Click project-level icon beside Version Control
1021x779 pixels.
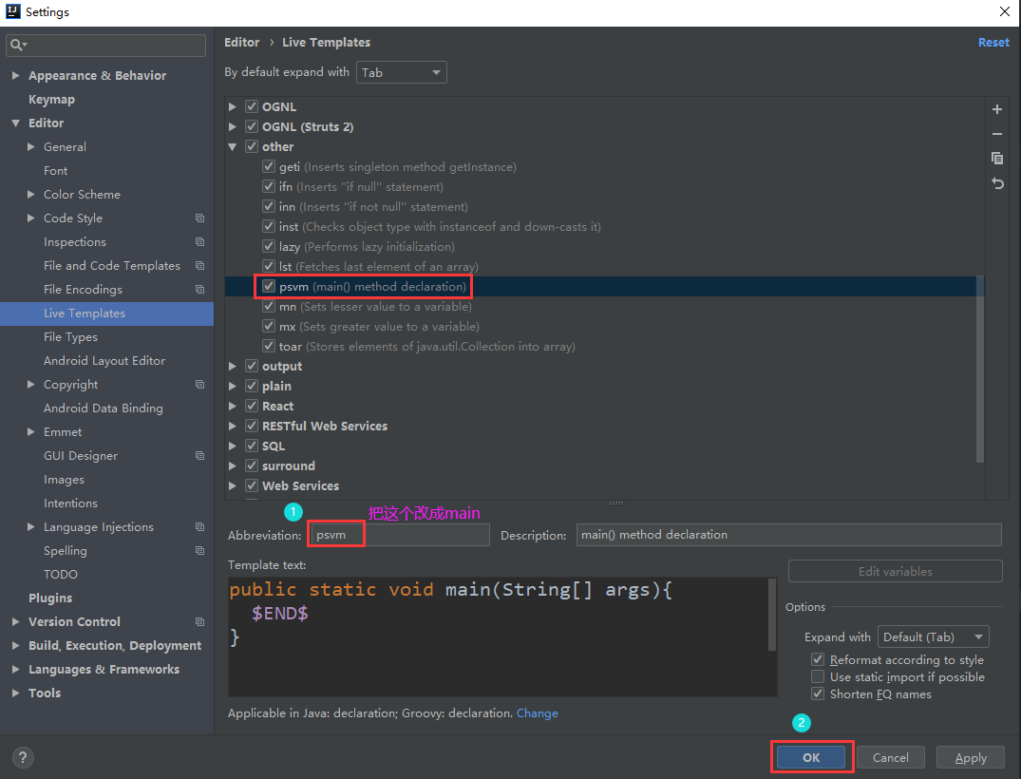(199, 622)
